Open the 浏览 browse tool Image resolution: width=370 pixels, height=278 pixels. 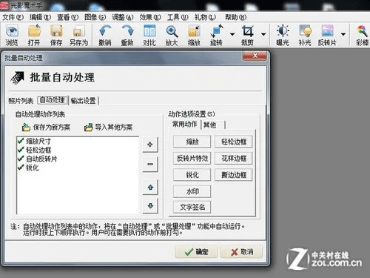pos(12,36)
